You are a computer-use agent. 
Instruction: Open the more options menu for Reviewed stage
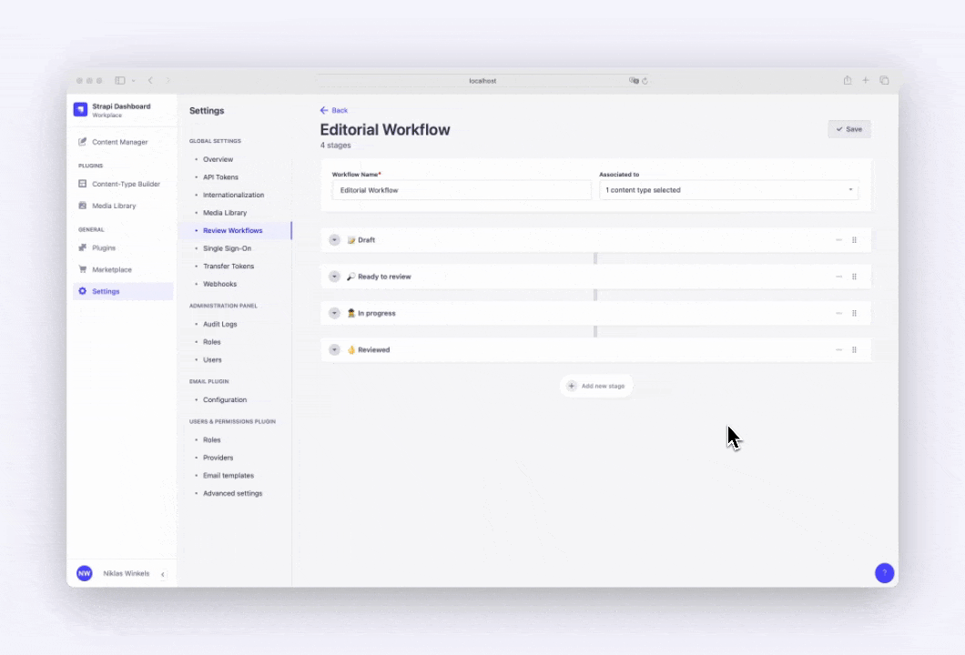click(838, 349)
